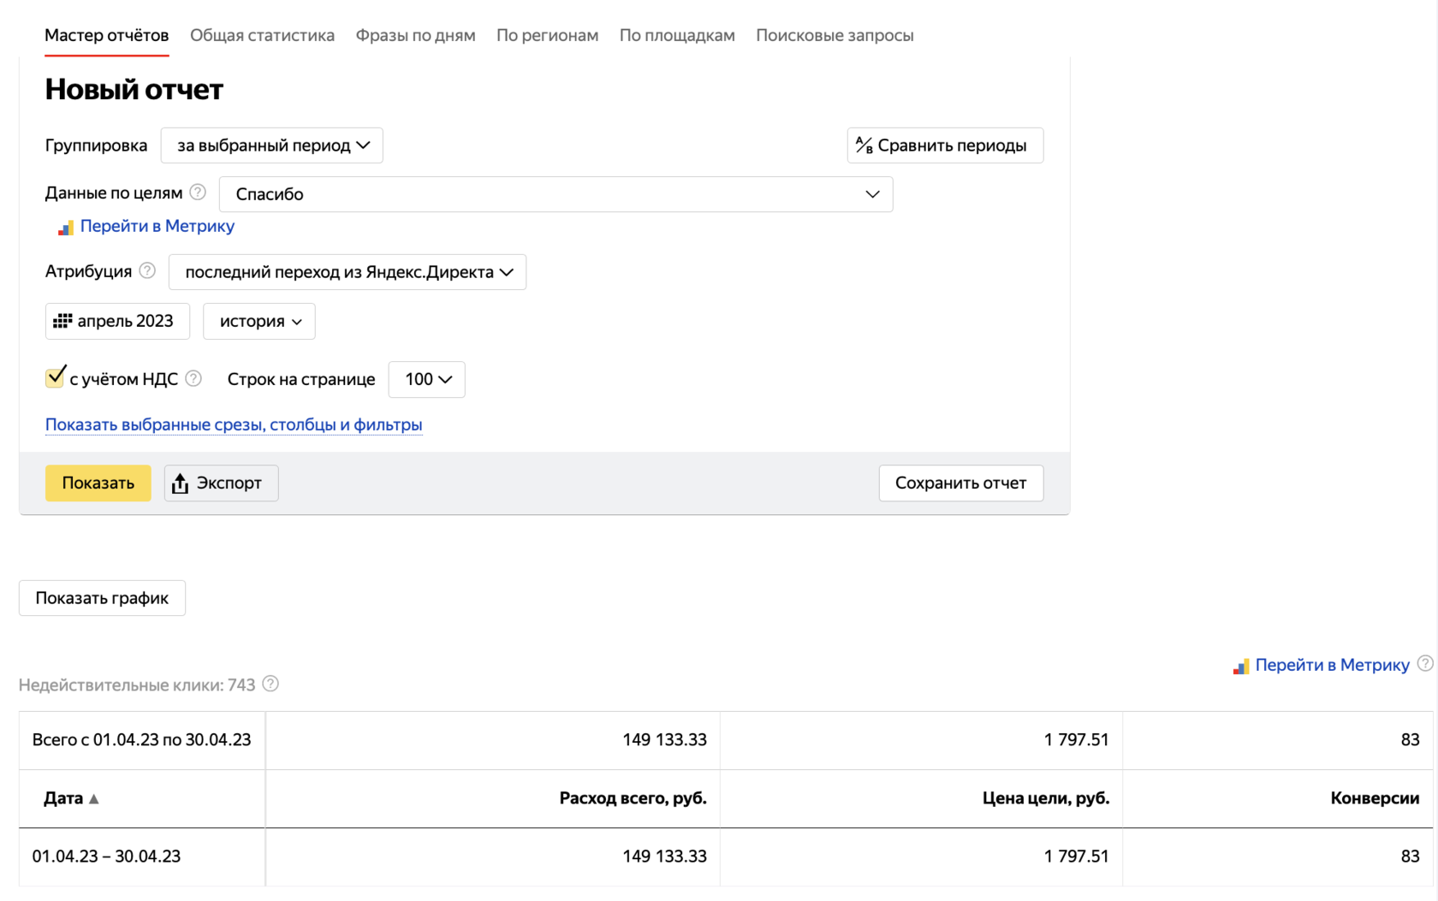Change rows per page dropdown 100
The image size is (1438, 901).
(x=426, y=379)
